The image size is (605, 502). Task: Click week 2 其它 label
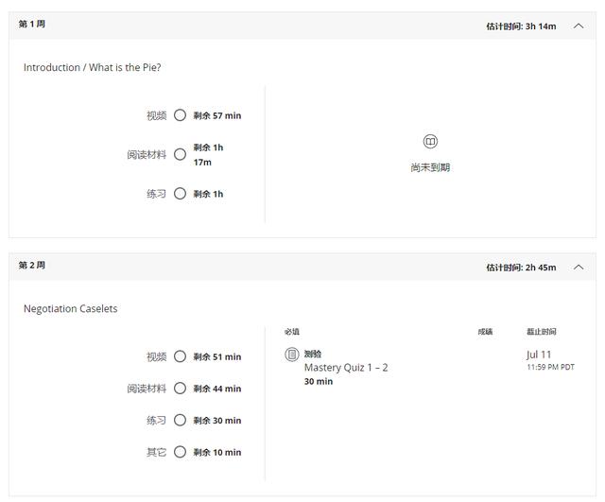(x=156, y=452)
